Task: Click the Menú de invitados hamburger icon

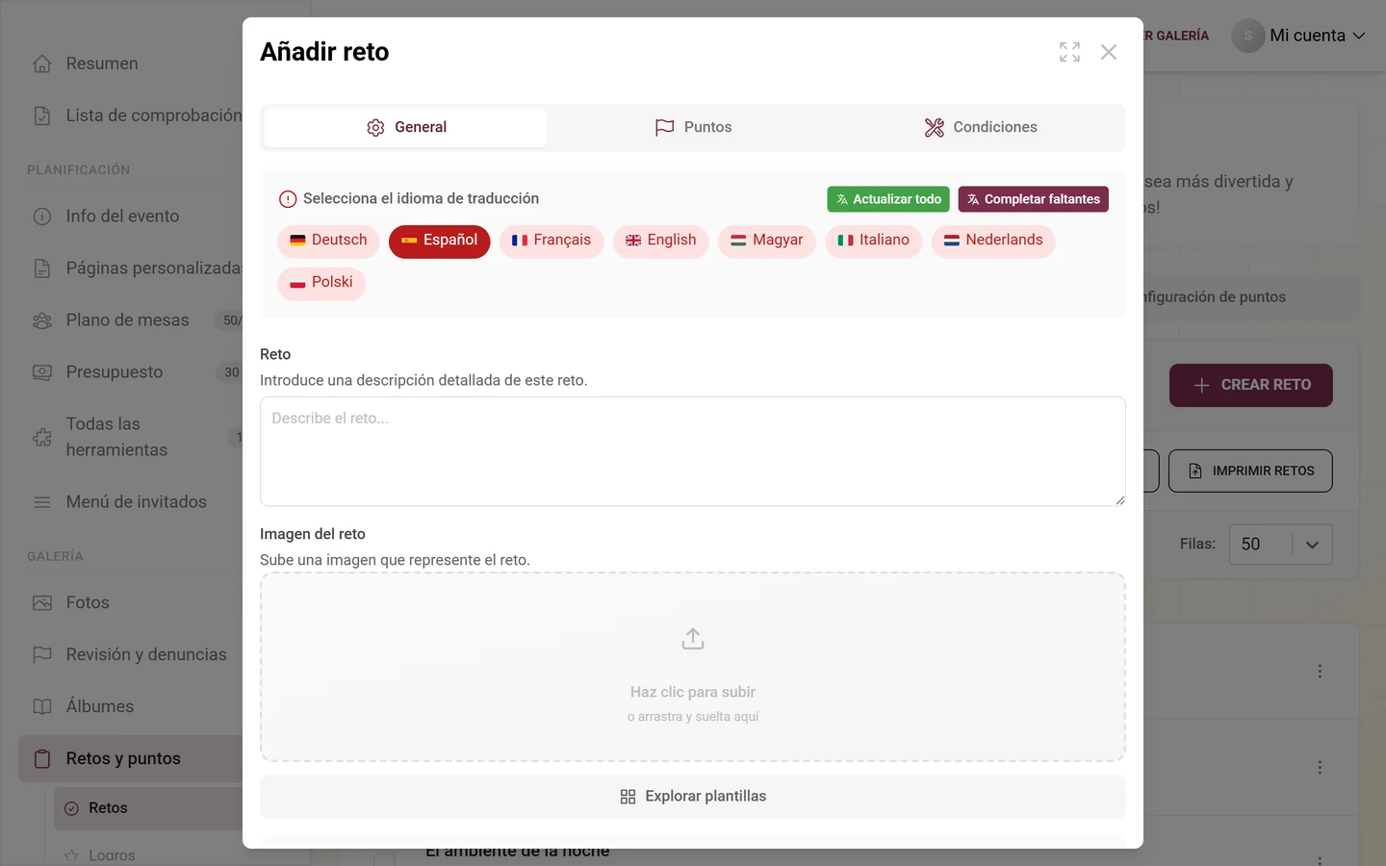Action: pyautogui.click(x=42, y=502)
